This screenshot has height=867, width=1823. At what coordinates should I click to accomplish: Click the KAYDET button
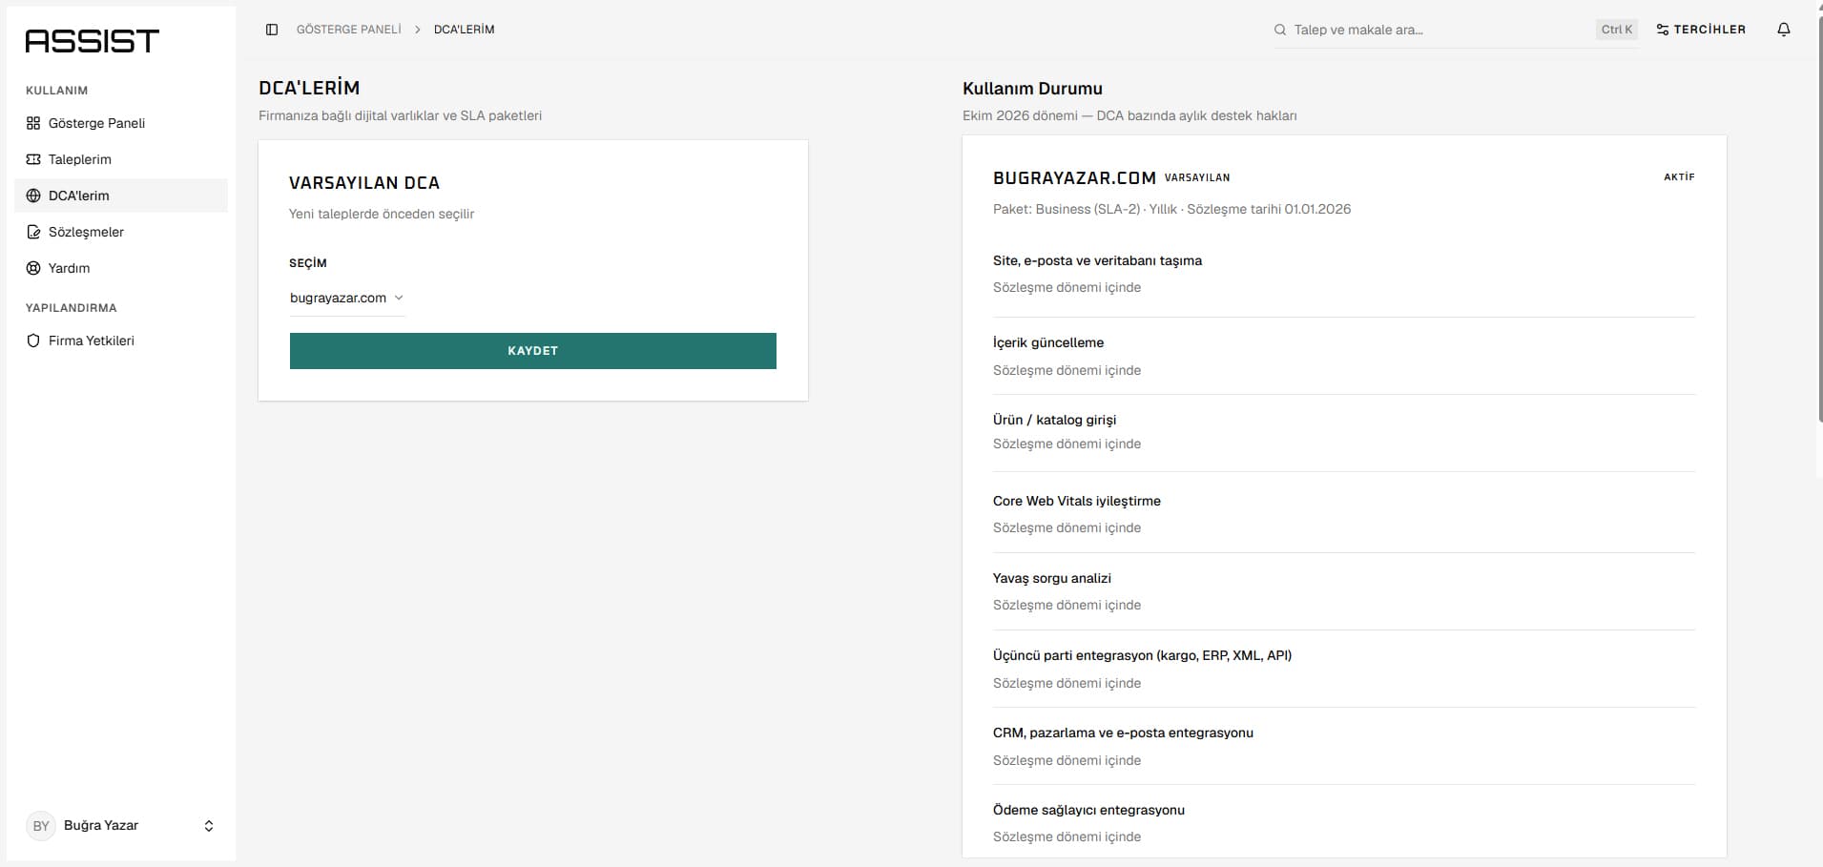click(x=532, y=351)
